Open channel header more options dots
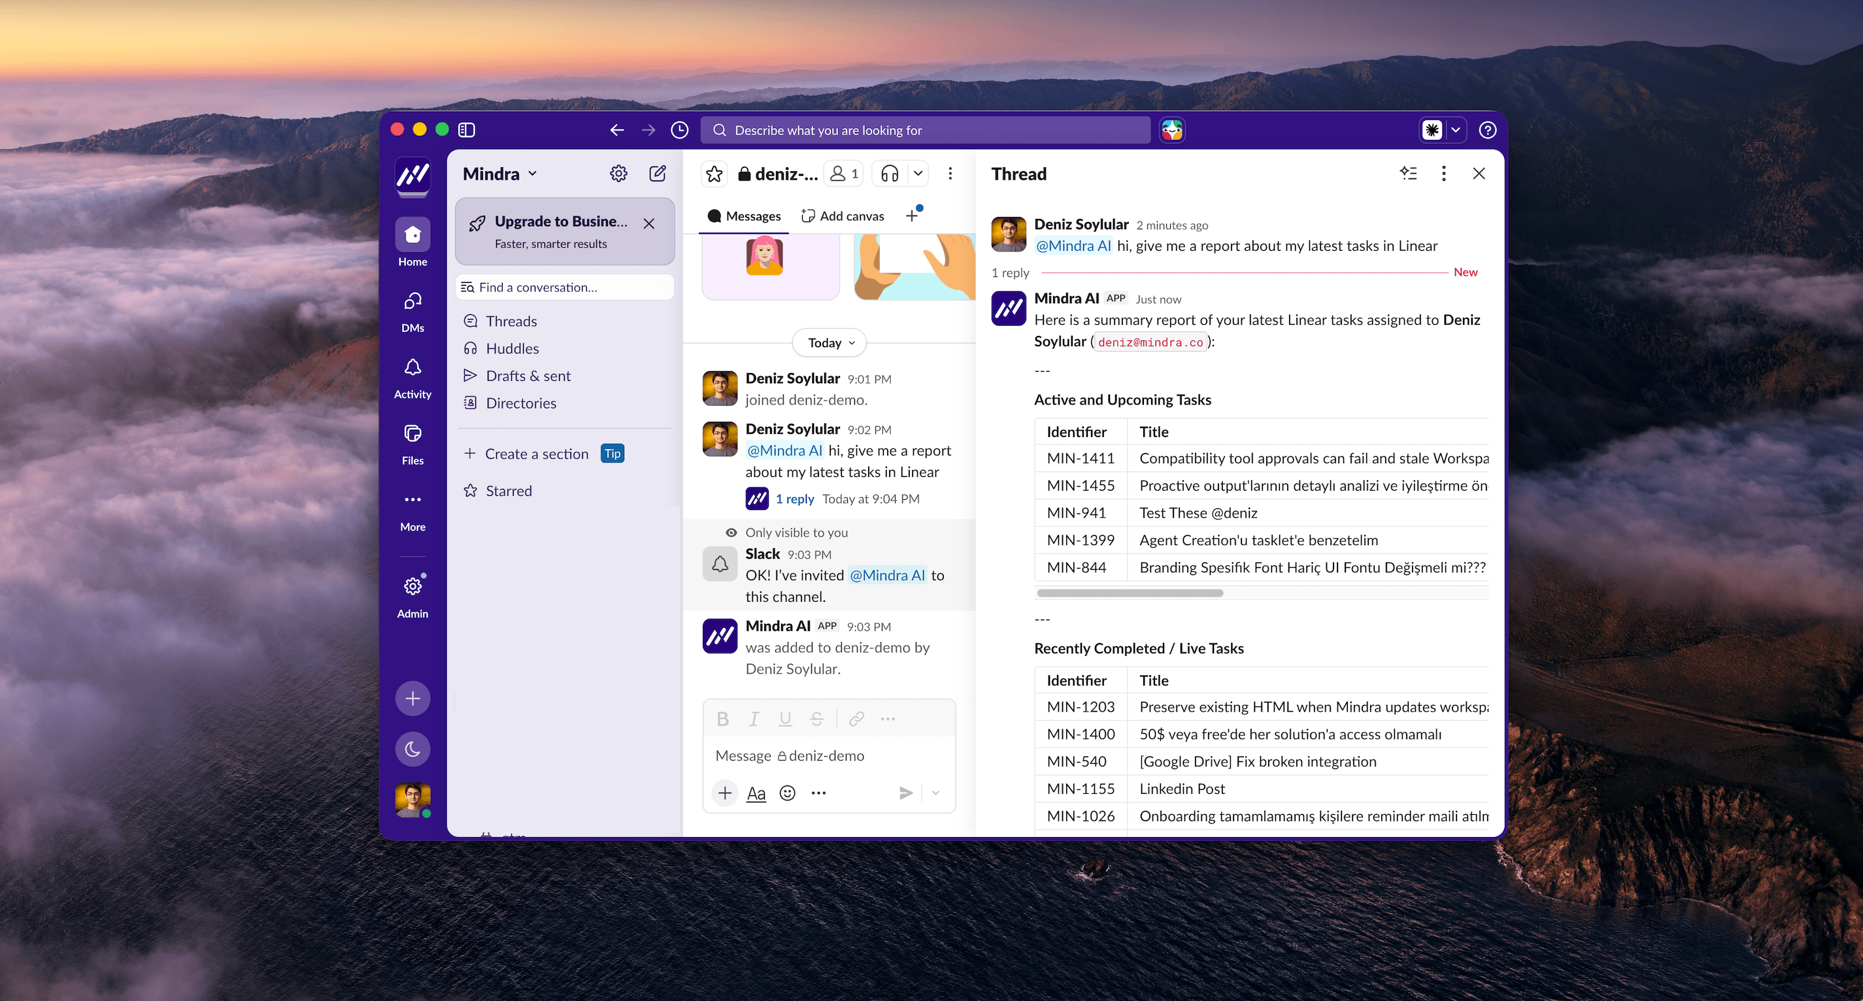Screen dimensions: 1863x1001 [950, 173]
